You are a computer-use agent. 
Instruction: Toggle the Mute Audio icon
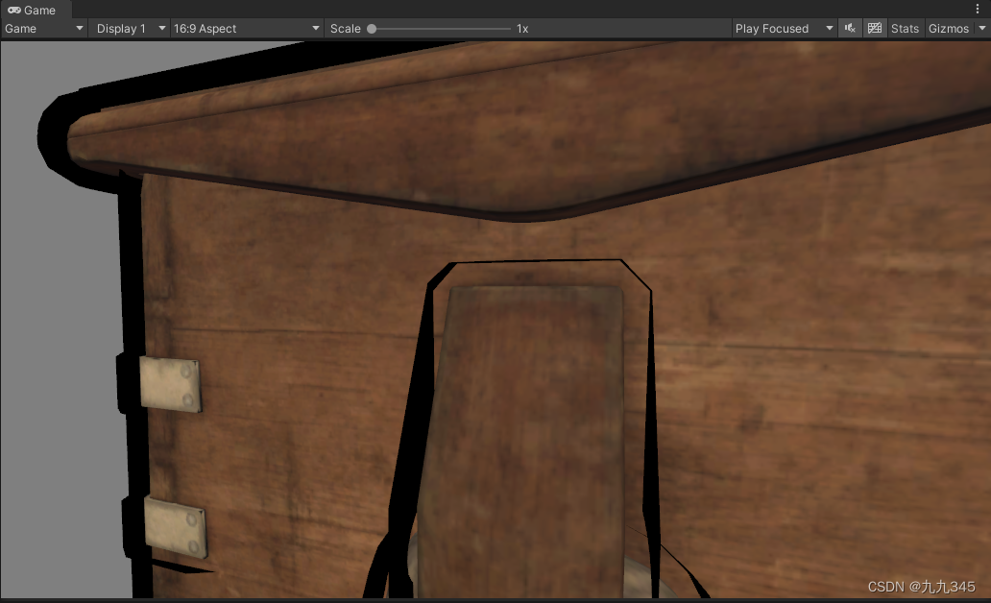tap(850, 29)
